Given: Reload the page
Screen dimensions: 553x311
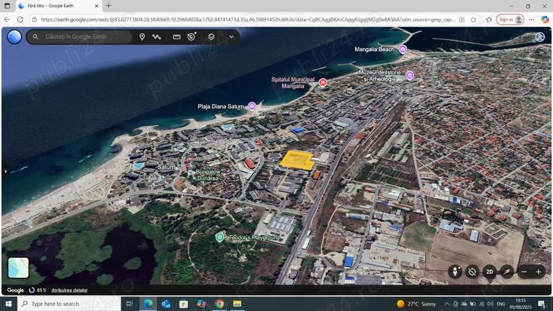Looking at the screenshot, I should click(x=20, y=20).
